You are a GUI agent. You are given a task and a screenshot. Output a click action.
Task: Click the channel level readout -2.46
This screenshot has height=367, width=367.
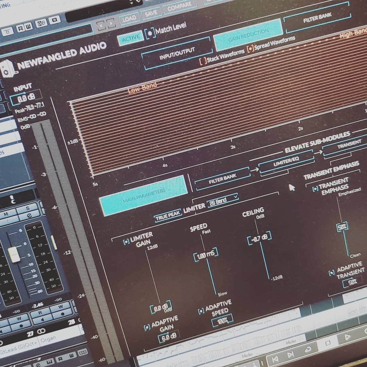[37, 305]
